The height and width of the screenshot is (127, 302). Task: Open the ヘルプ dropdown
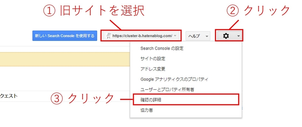(198, 36)
